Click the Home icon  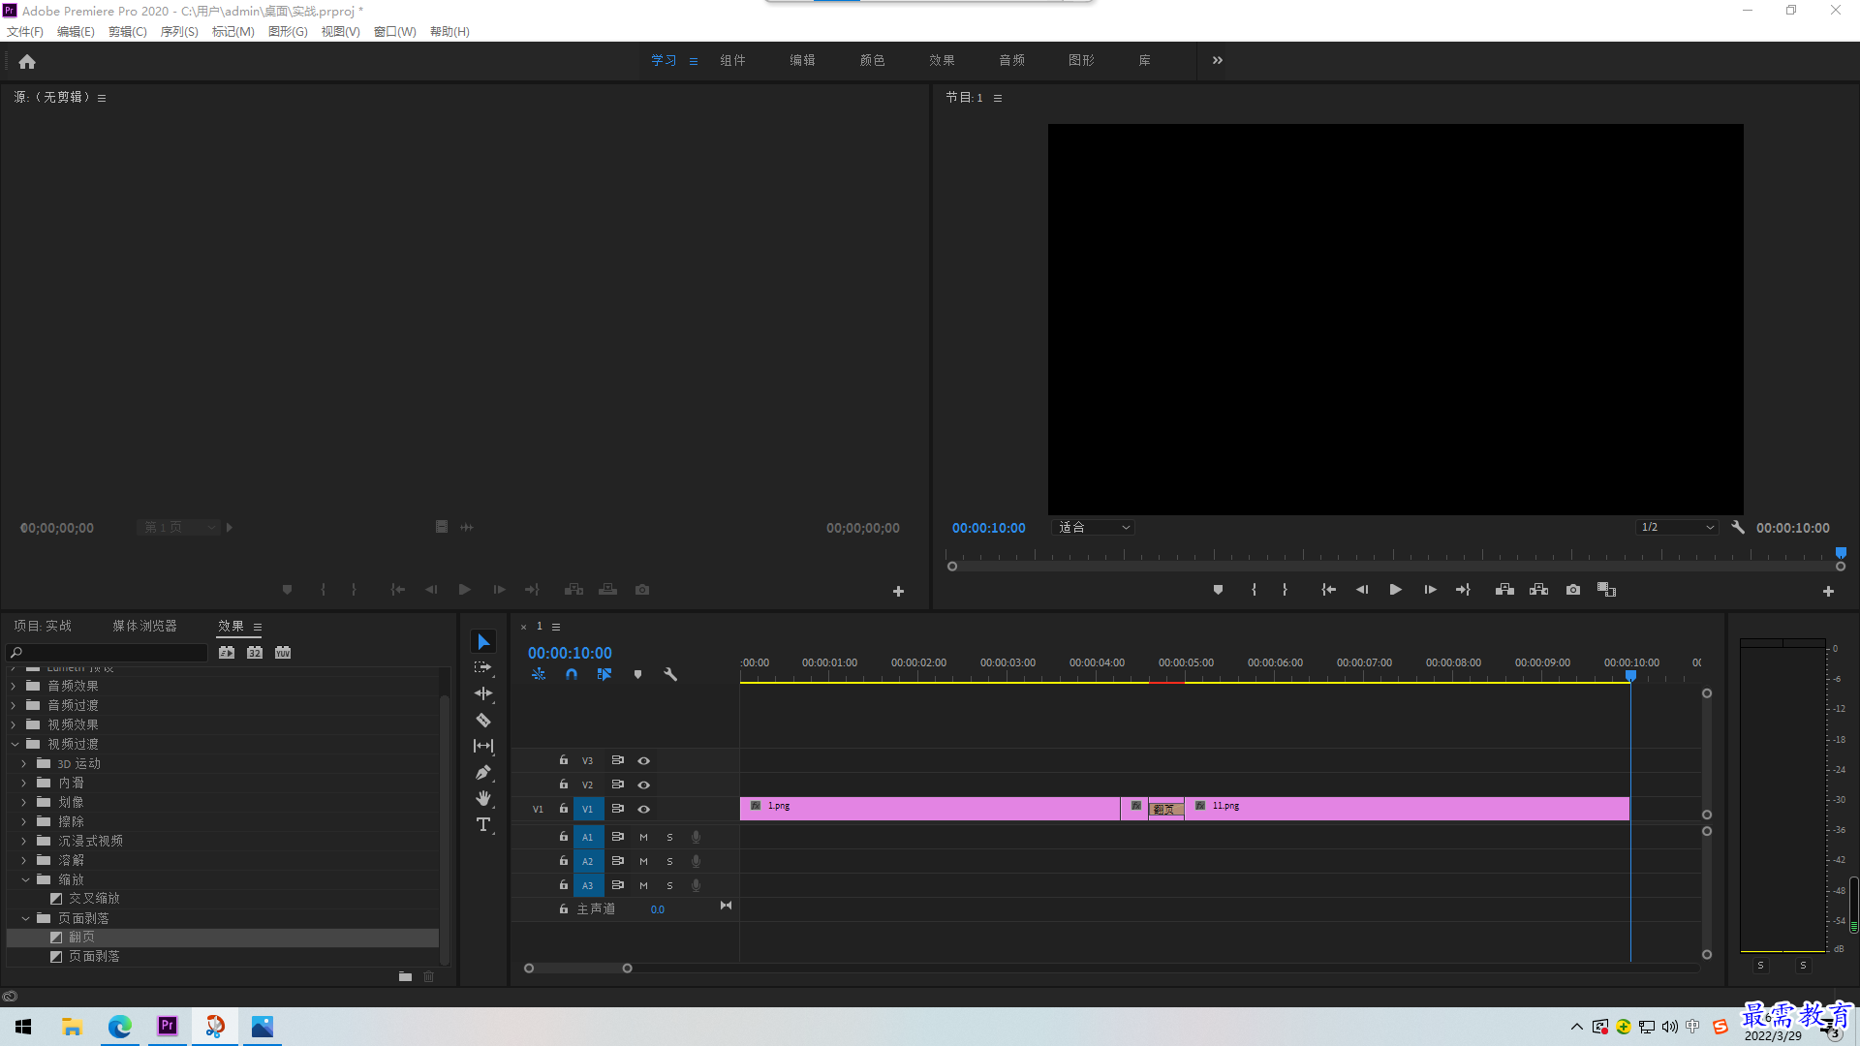(x=27, y=61)
